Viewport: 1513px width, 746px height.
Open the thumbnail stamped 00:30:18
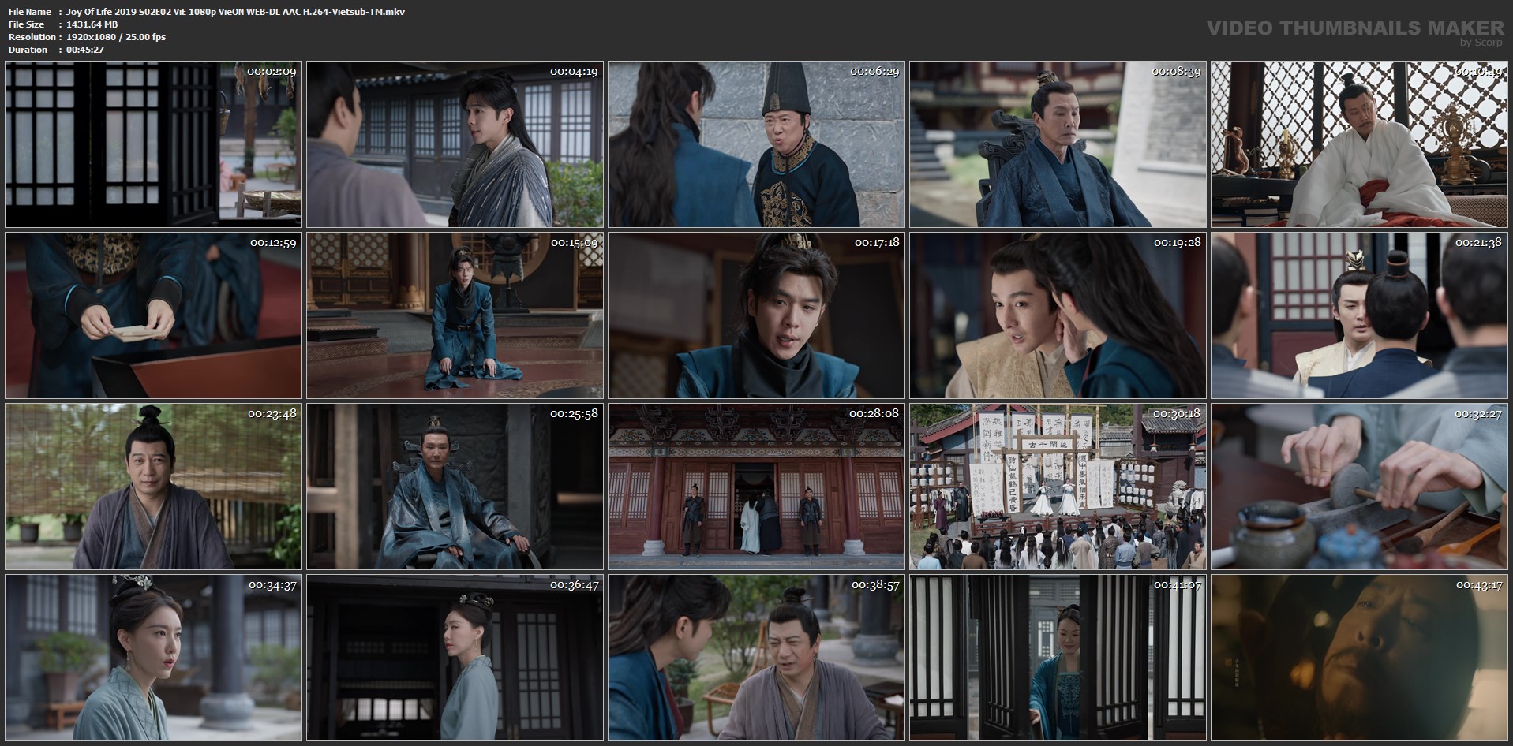[x=1058, y=487]
